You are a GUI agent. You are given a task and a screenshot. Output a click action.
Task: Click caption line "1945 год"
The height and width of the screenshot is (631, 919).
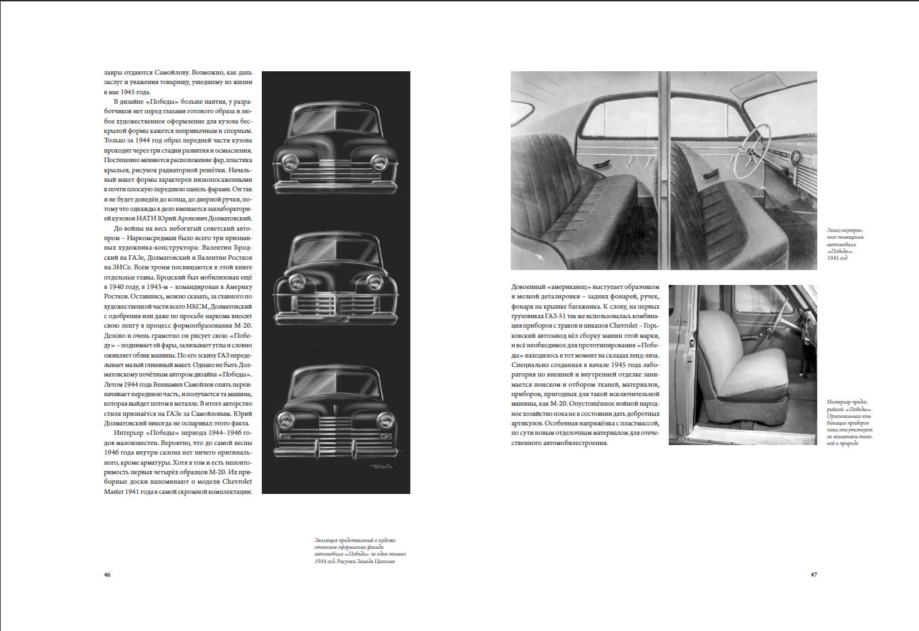point(838,259)
